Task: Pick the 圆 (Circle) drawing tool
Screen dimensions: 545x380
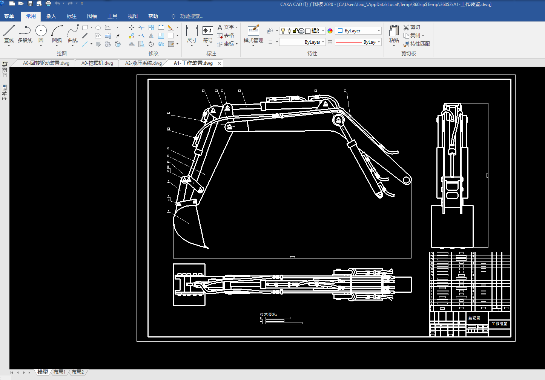Action: tap(41, 33)
